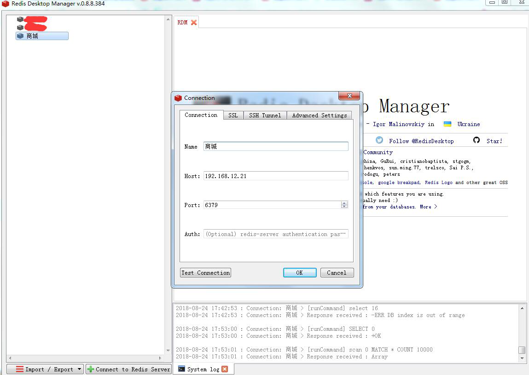This screenshot has height=375, width=529.
Task: Click the Redis icon in Connection dialog title
Action: click(178, 98)
